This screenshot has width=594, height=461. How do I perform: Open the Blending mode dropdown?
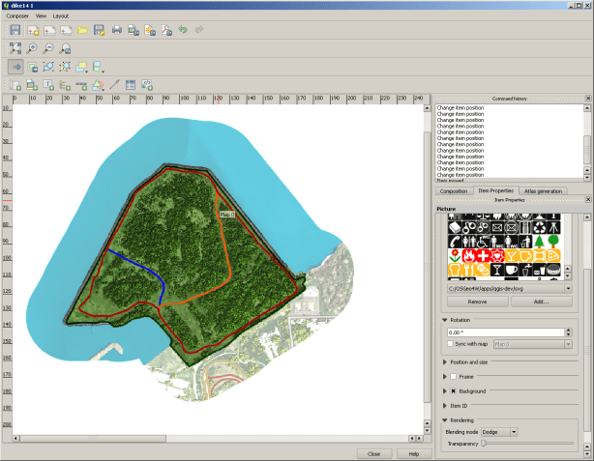(499, 432)
